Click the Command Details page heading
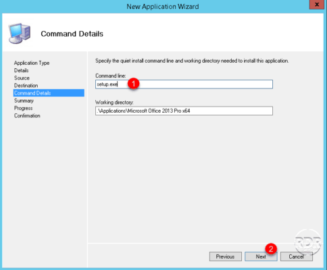The height and width of the screenshot is (270, 327). [72, 34]
